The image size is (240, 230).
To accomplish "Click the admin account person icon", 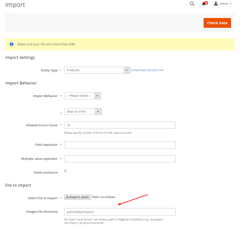I will coord(215,4).
